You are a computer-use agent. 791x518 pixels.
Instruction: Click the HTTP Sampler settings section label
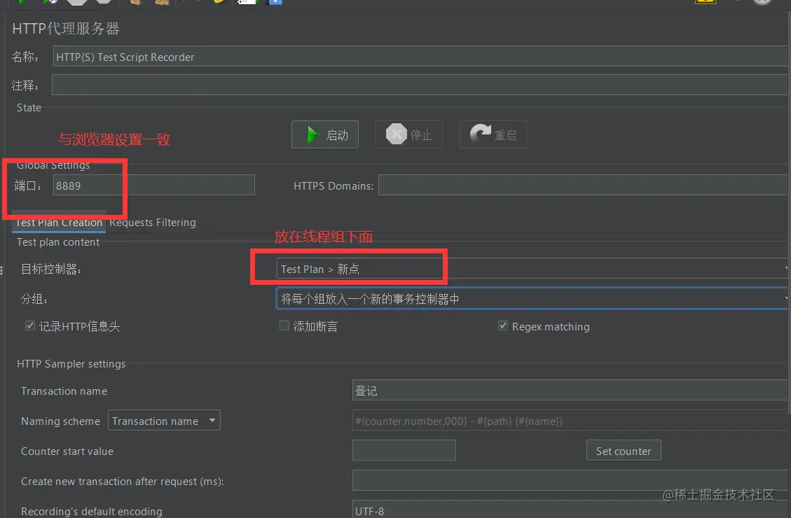click(71, 364)
